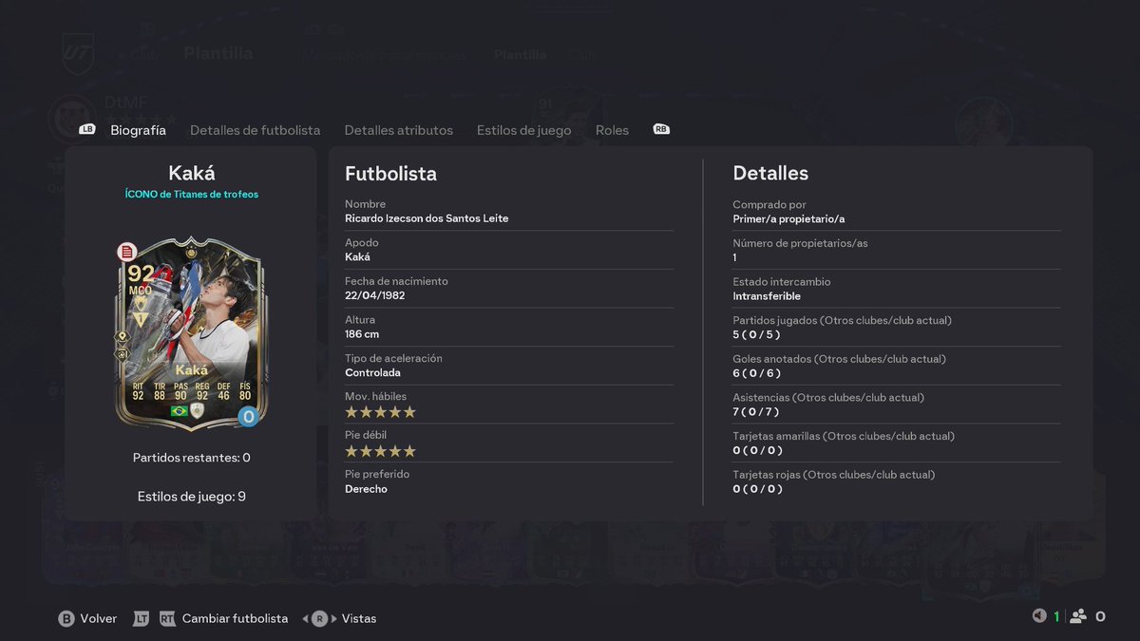Click the Ultimate Team UT logo
Viewport: 1140px width, 641px height.
[x=78, y=53]
